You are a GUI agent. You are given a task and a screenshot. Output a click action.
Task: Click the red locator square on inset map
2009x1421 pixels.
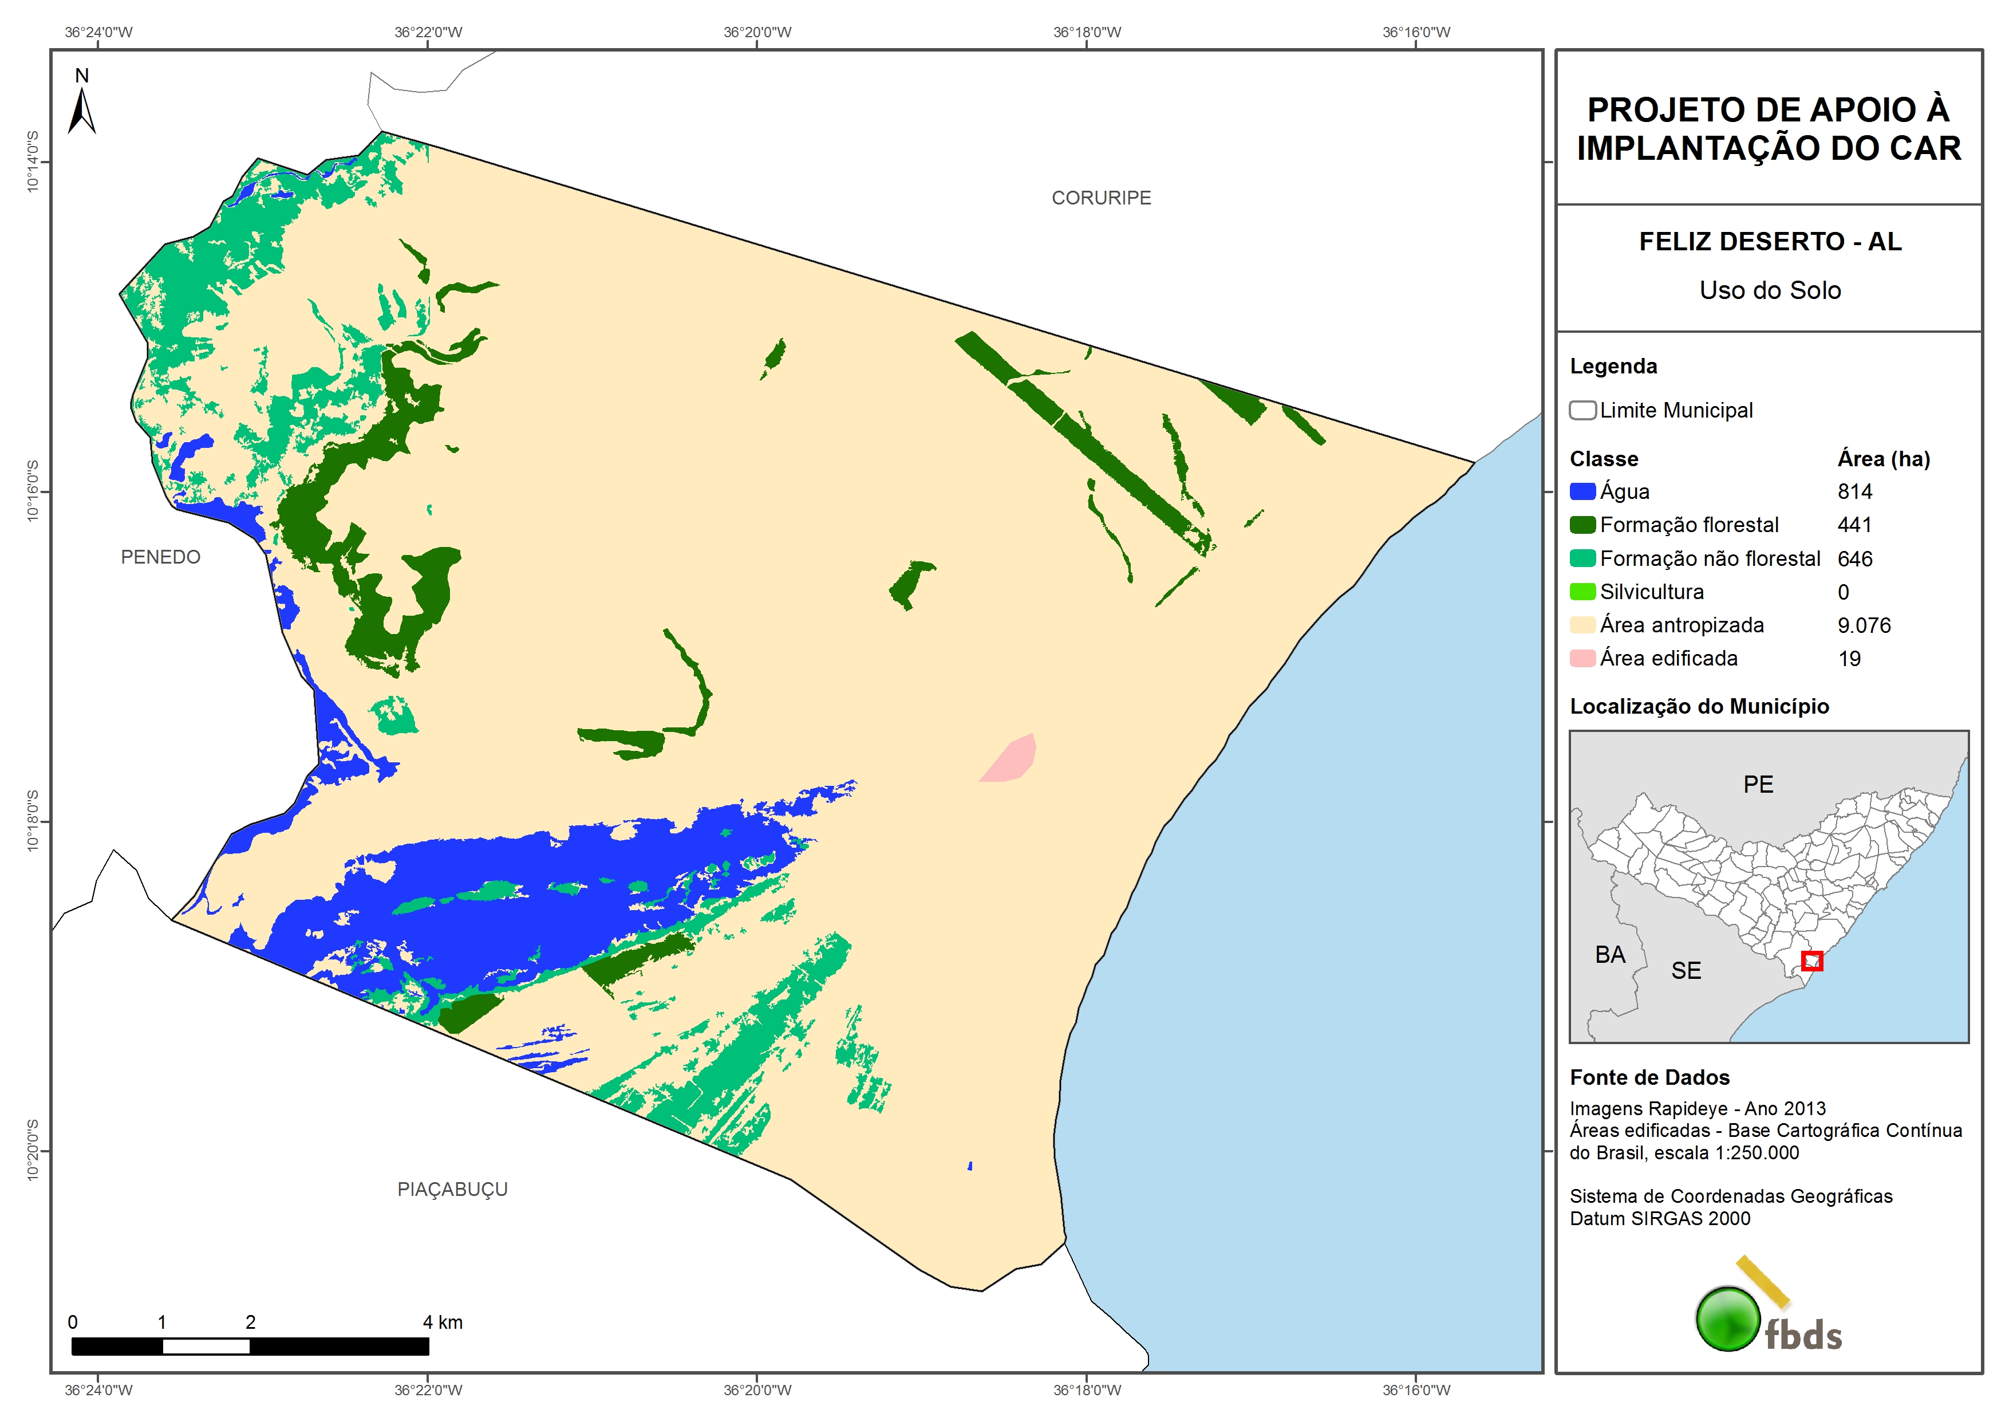pos(1811,961)
